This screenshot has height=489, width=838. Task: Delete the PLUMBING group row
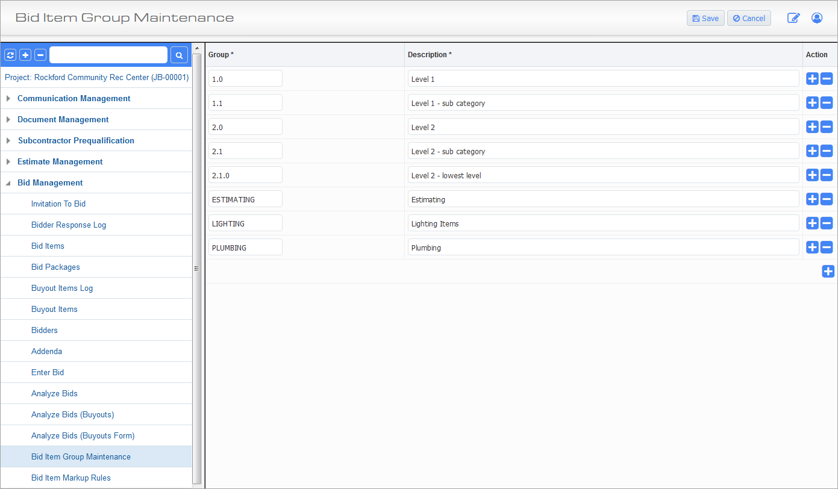[827, 247]
